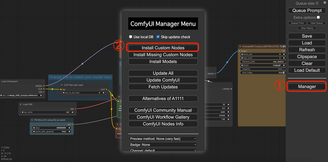
Task: Increase Primitive value with right arrow
Action: point(69,128)
